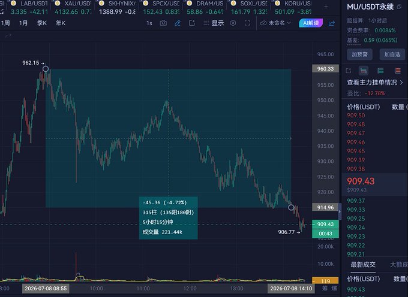Click the orange 119 volume indicator label
The width and height of the screenshot is (408, 297).
(325, 281)
